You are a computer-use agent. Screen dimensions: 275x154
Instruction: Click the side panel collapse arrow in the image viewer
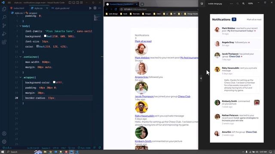point(201,78)
